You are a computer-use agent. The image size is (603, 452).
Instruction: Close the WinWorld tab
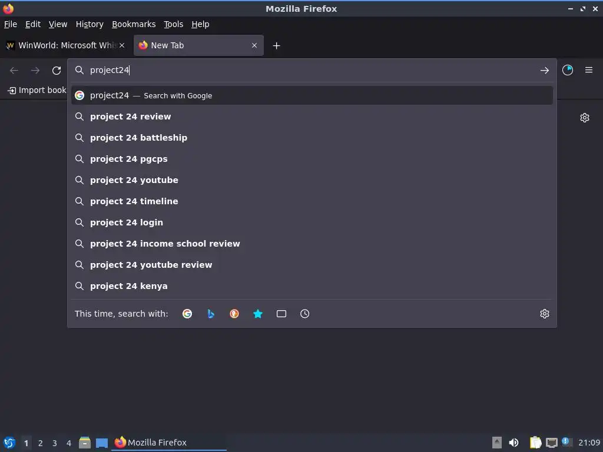122,45
